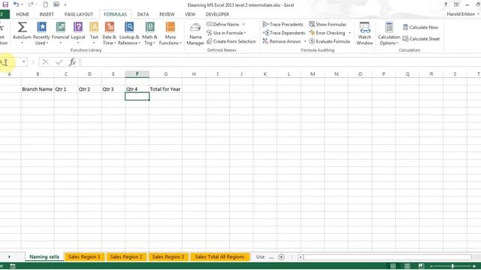Click Create from Selection
Viewport: 481px width, 270px height.
tap(231, 41)
